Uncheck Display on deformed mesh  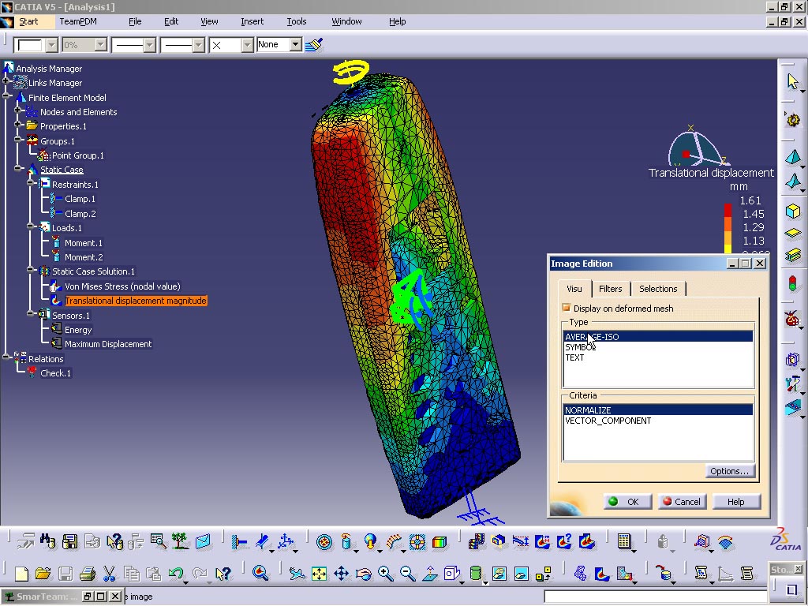tap(566, 309)
